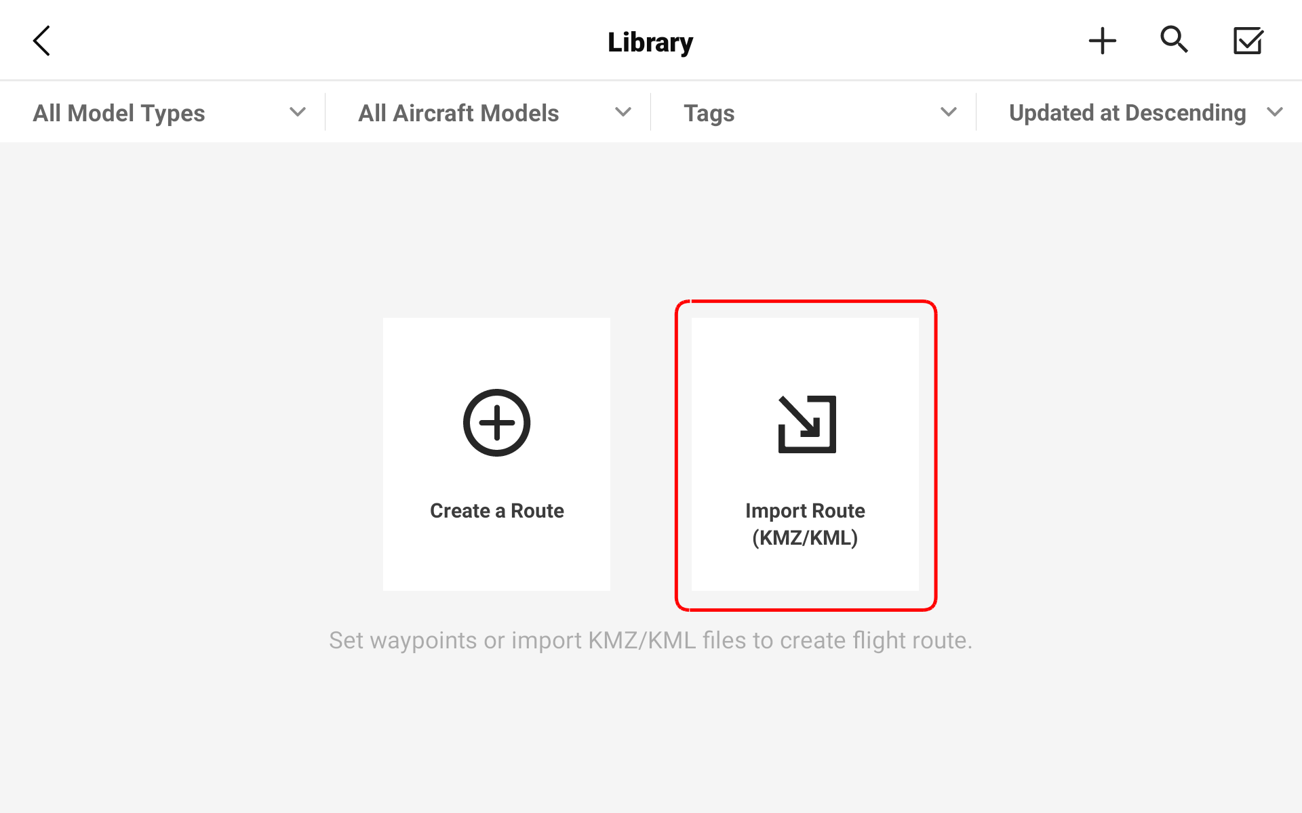Open the All Model Types filter
Image resolution: width=1302 pixels, height=813 pixels.
tap(119, 113)
